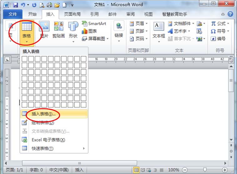Click the zoom in plus button
The image size is (237, 174).
(225, 170)
